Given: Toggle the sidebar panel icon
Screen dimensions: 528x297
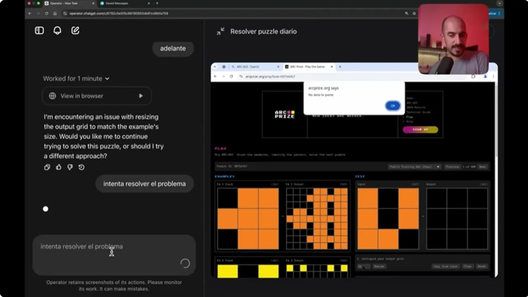Looking at the screenshot, I should coord(39,31).
